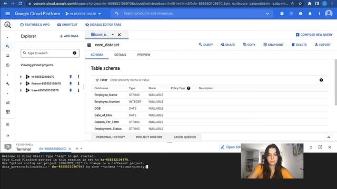
Task: Click DISABLE EDITOR TABS button
Action: [x=103, y=25]
